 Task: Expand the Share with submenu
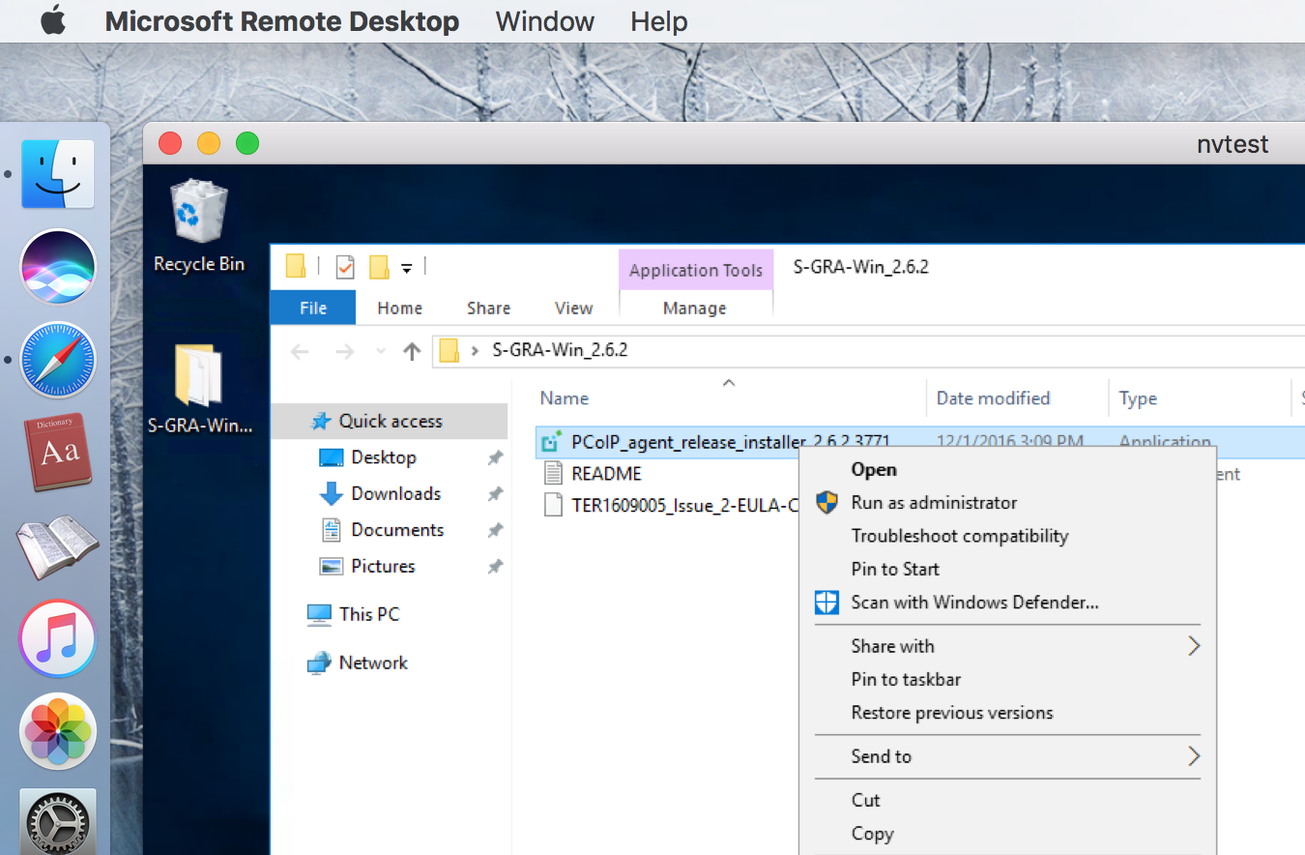pyautogui.click(x=1008, y=646)
